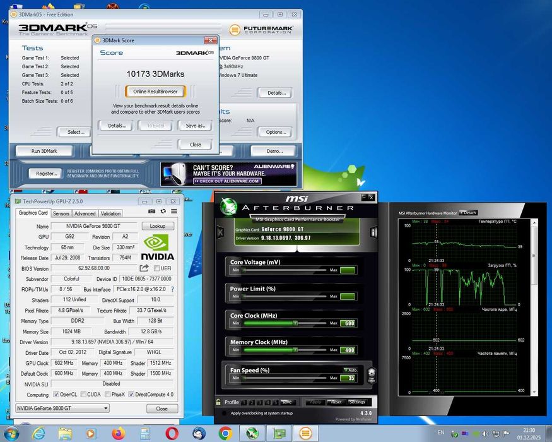Screen dimensions: 552x442
Task: Open GPU selection dropdown in GPU-Z
Action: [x=62, y=408]
